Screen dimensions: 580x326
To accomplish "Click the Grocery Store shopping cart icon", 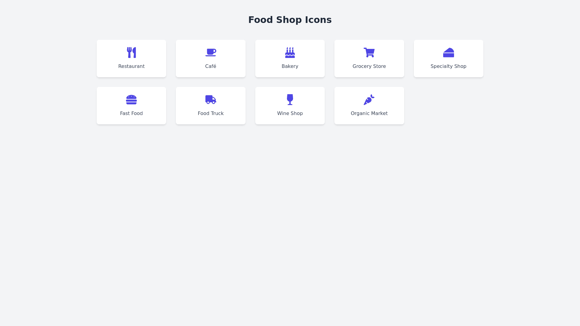I will click(369, 52).
